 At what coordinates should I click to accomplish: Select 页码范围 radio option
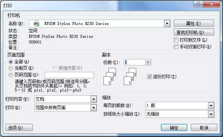[11, 75]
